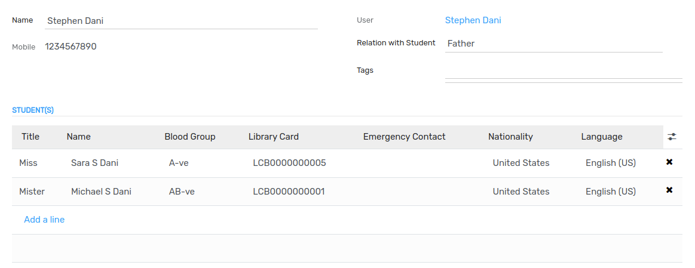695x268 pixels.
Task: Sort by Blood Group column
Action: (189, 137)
